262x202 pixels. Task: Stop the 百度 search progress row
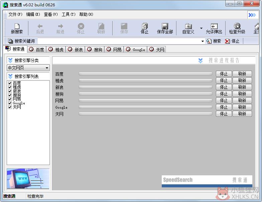tap(224, 74)
